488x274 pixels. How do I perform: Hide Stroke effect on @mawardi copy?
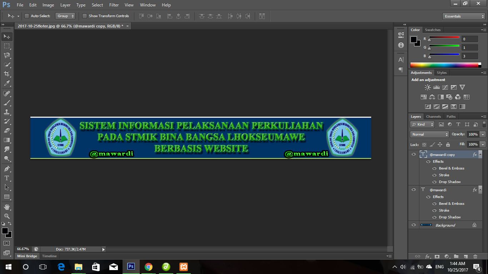(x=434, y=175)
